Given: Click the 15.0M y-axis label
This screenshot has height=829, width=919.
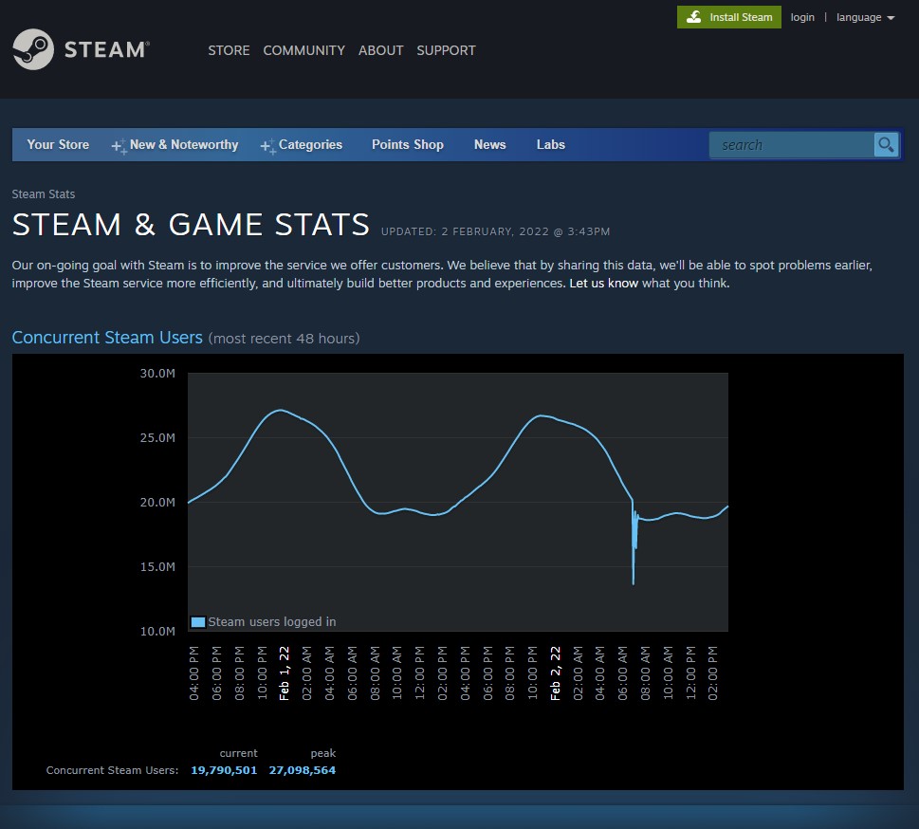Looking at the screenshot, I should (157, 567).
